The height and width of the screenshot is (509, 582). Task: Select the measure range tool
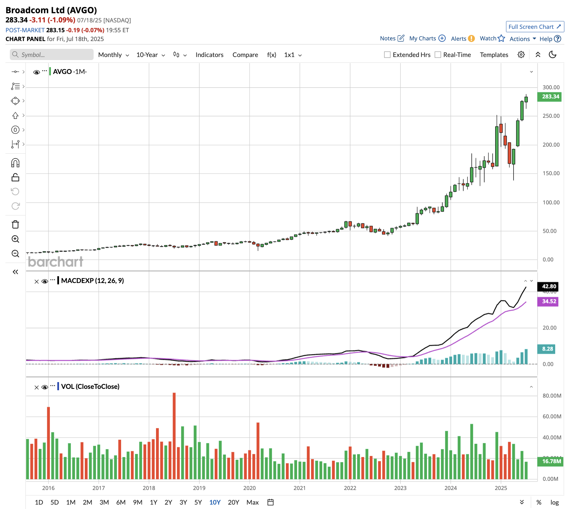pyautogui.click(x=15, y=144)
